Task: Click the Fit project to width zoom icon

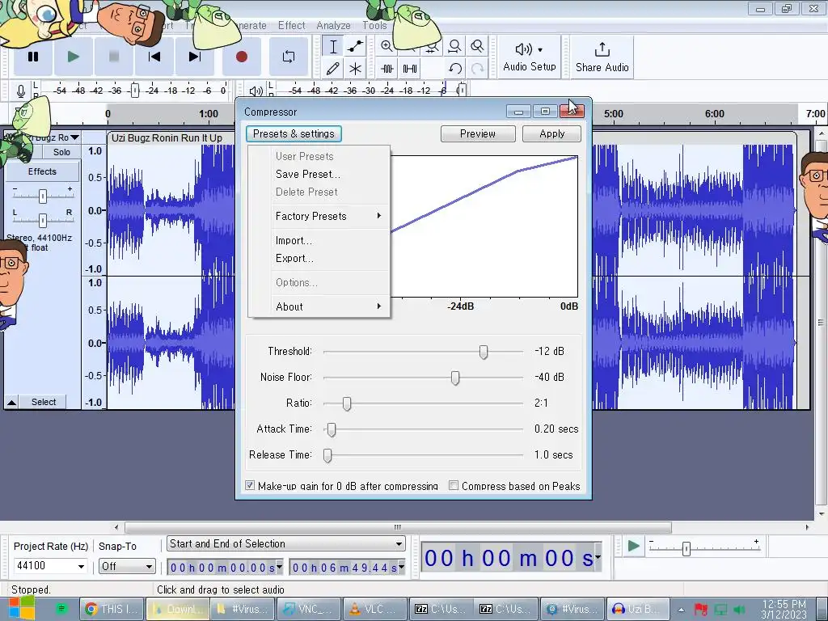Action: (454, 46)
